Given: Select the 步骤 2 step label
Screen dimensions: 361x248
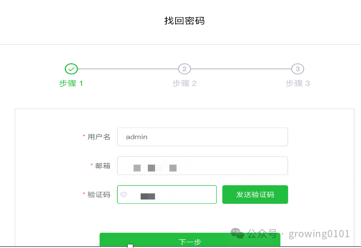Looking at the screenshot, I should coord(184,83).
